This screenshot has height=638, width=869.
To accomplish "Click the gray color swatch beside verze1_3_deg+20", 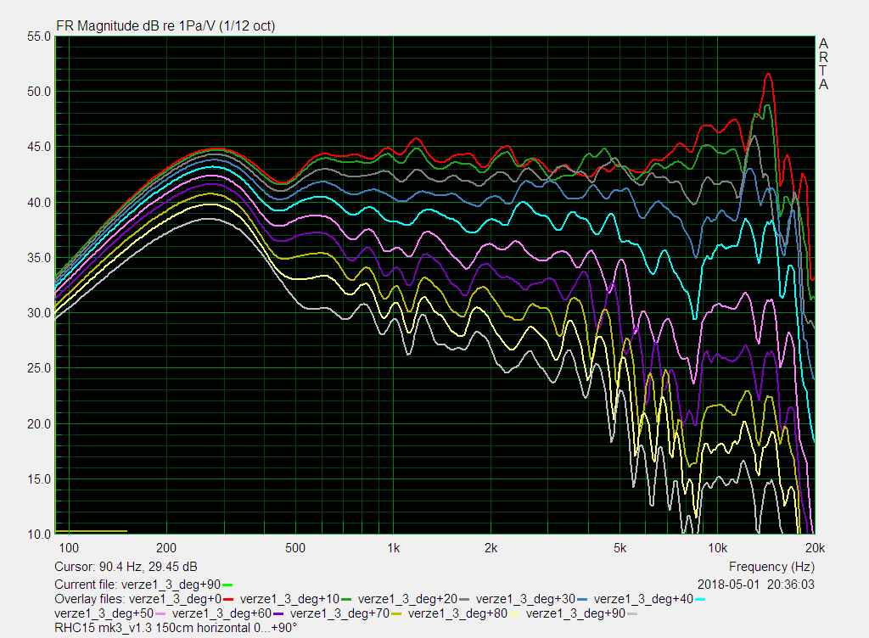I will 464,599.
